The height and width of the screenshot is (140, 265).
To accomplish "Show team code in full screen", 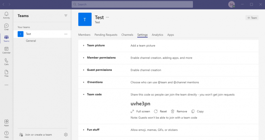I will click(140, 111).
